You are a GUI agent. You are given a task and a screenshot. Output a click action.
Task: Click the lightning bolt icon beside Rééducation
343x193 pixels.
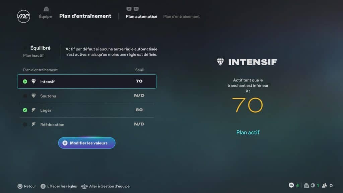(x=33, y=124)
